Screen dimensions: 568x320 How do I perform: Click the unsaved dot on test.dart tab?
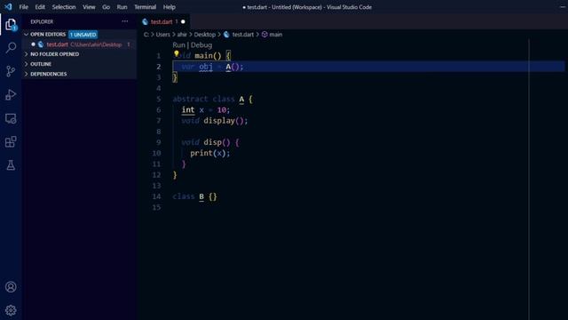[183, 21]
